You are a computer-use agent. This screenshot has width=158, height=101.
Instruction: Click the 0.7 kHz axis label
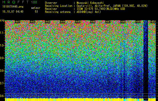(2, 83)
